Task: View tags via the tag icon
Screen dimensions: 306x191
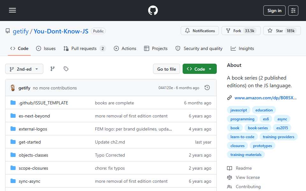Action: click(x=66, y=69)
